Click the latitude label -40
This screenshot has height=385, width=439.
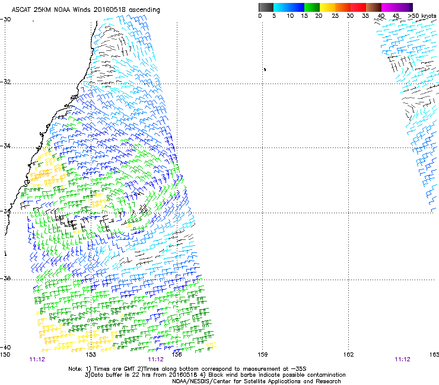(x=5, y=348)
